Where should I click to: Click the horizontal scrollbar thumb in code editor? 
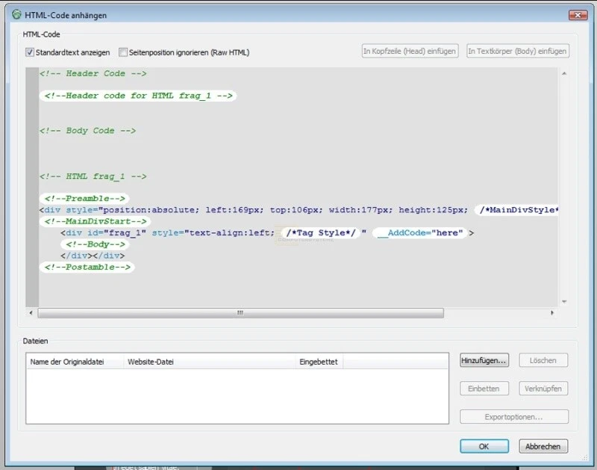pos(240,313)
